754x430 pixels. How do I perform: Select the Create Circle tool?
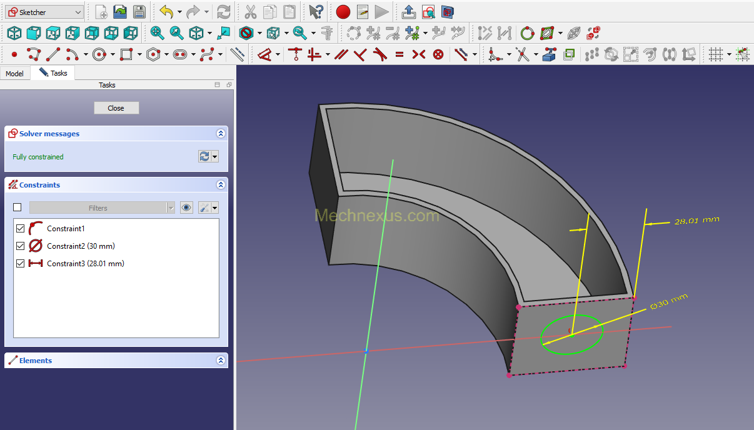coord(99,55)
